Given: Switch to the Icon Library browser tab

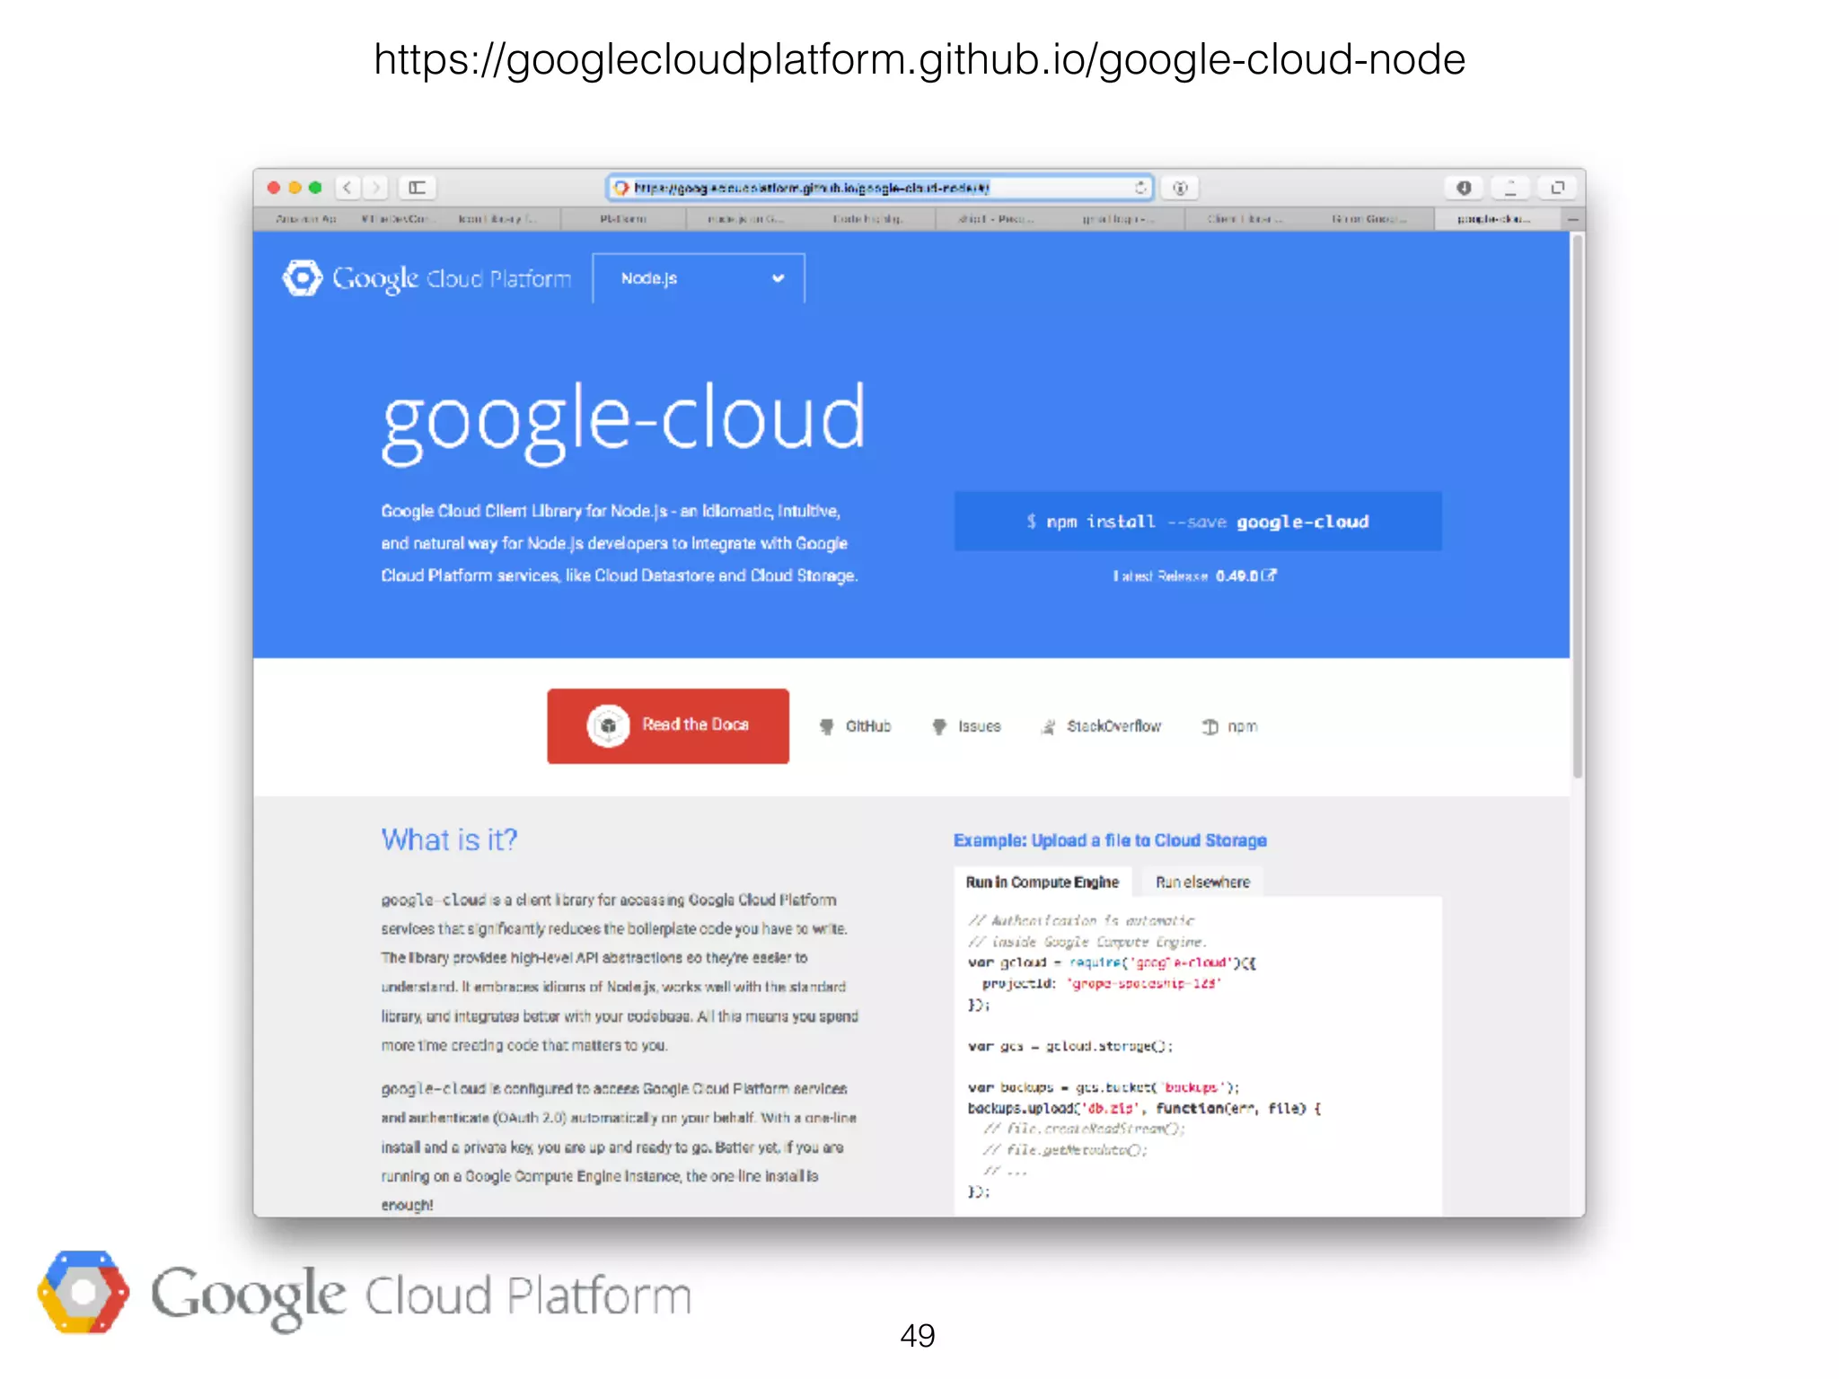Looking at the screenshot, I should coord(498,219).
